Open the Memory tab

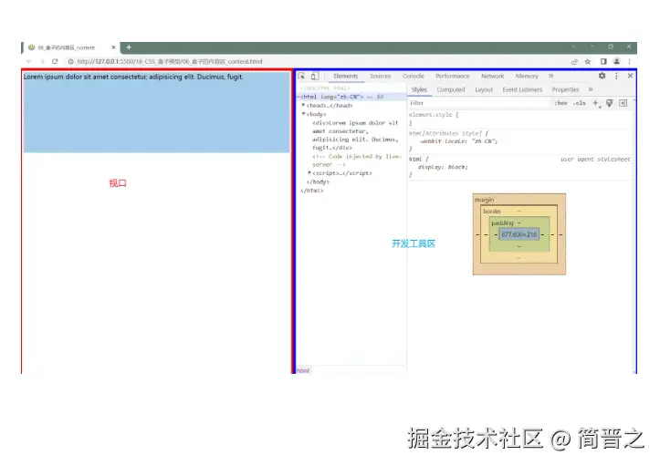(x=527, y=76)
